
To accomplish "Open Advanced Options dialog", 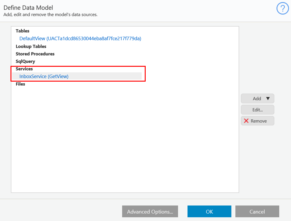I will coord(150,211).
